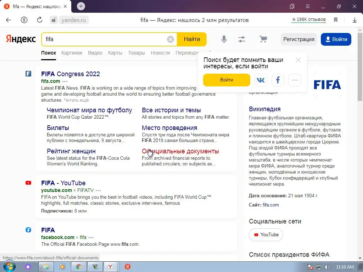Click the blue Войти button in header

click(336, 39)
